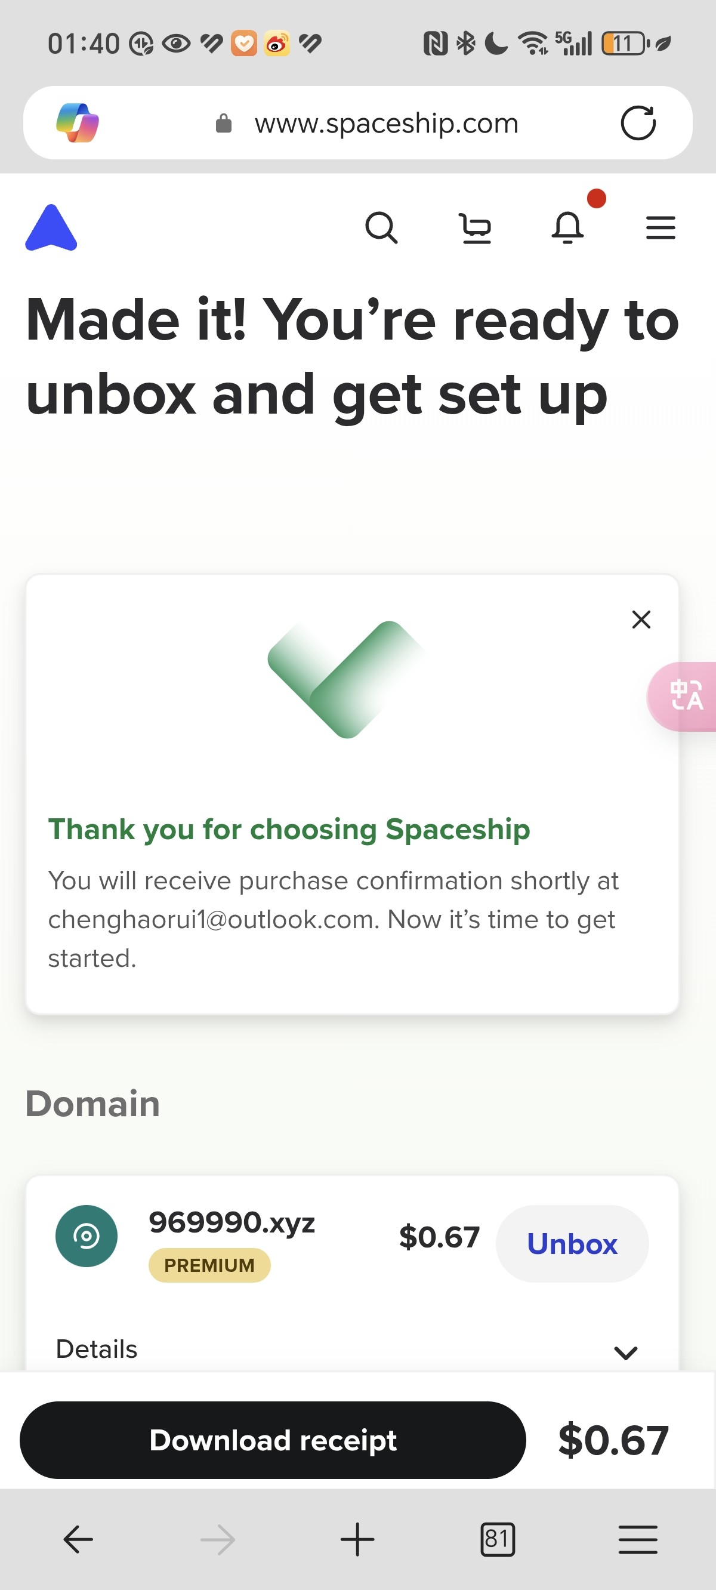Open the site search magnifier
This screenshot has height=1590, width=716.
click(x=381, y=228)
